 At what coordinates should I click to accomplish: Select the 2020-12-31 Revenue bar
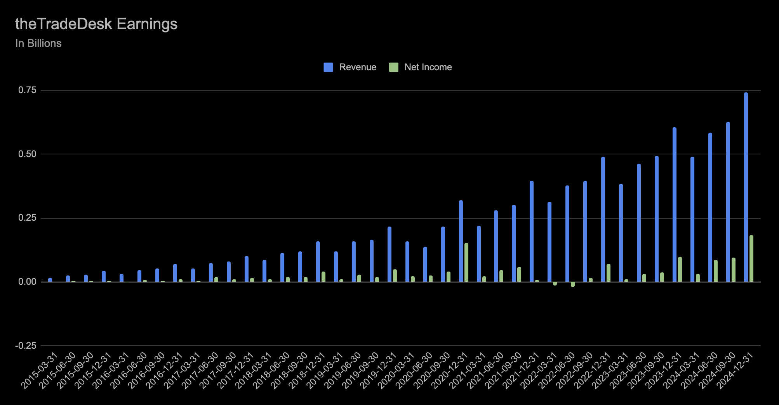point(461,241)
